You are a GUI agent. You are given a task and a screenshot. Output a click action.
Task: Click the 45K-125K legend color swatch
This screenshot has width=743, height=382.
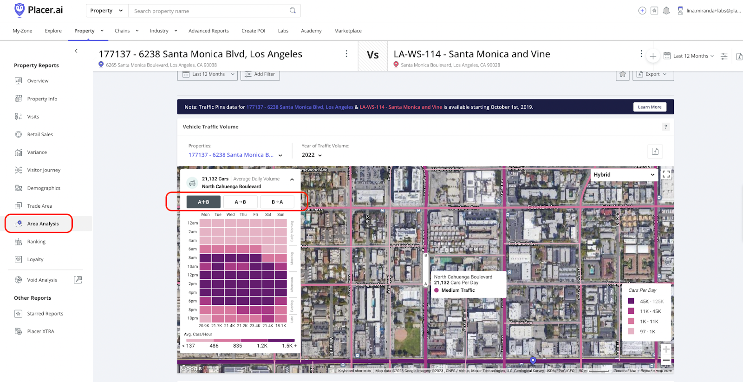631,301
